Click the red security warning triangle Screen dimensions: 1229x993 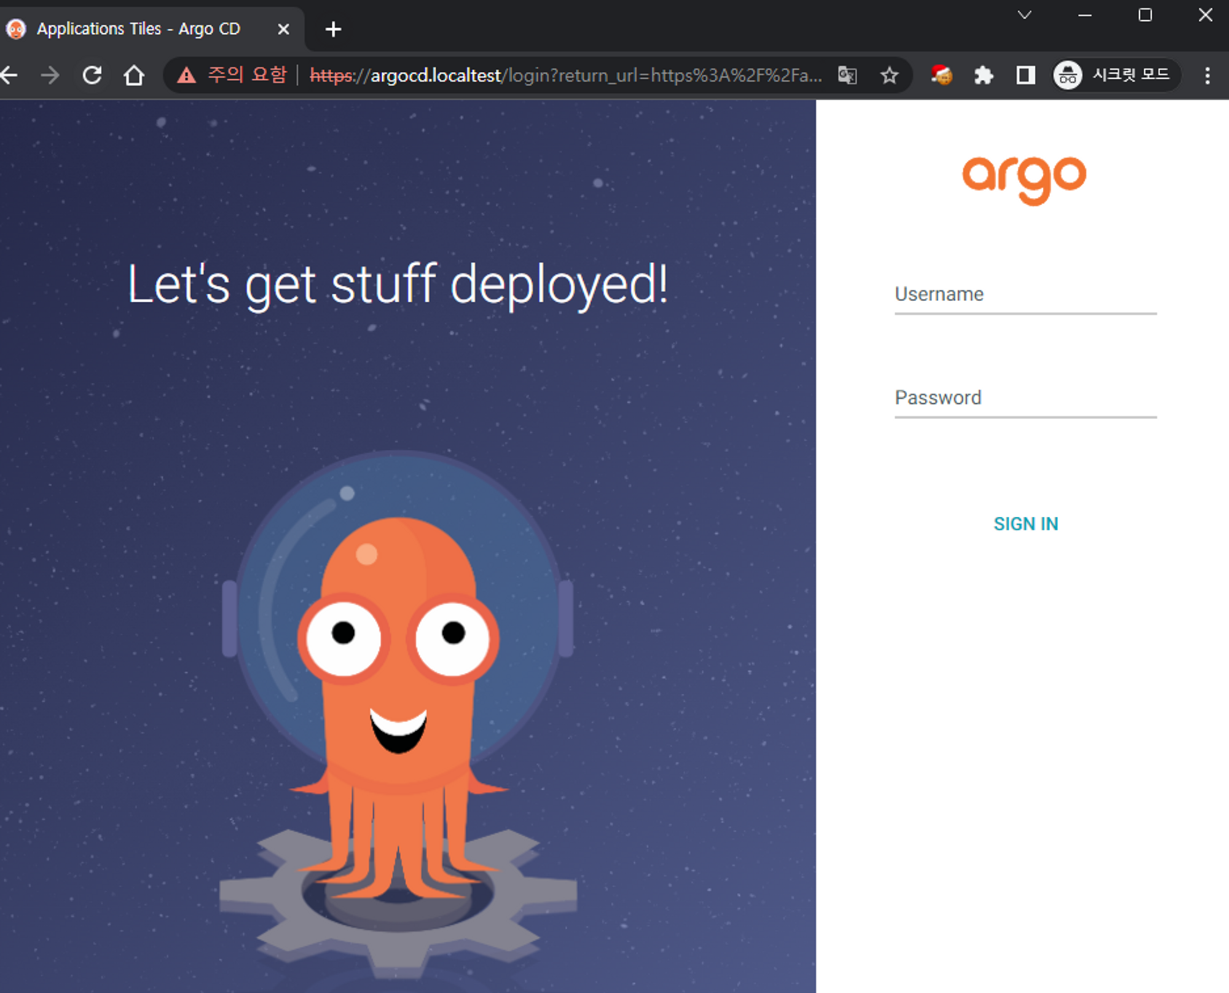coord(186,76)
